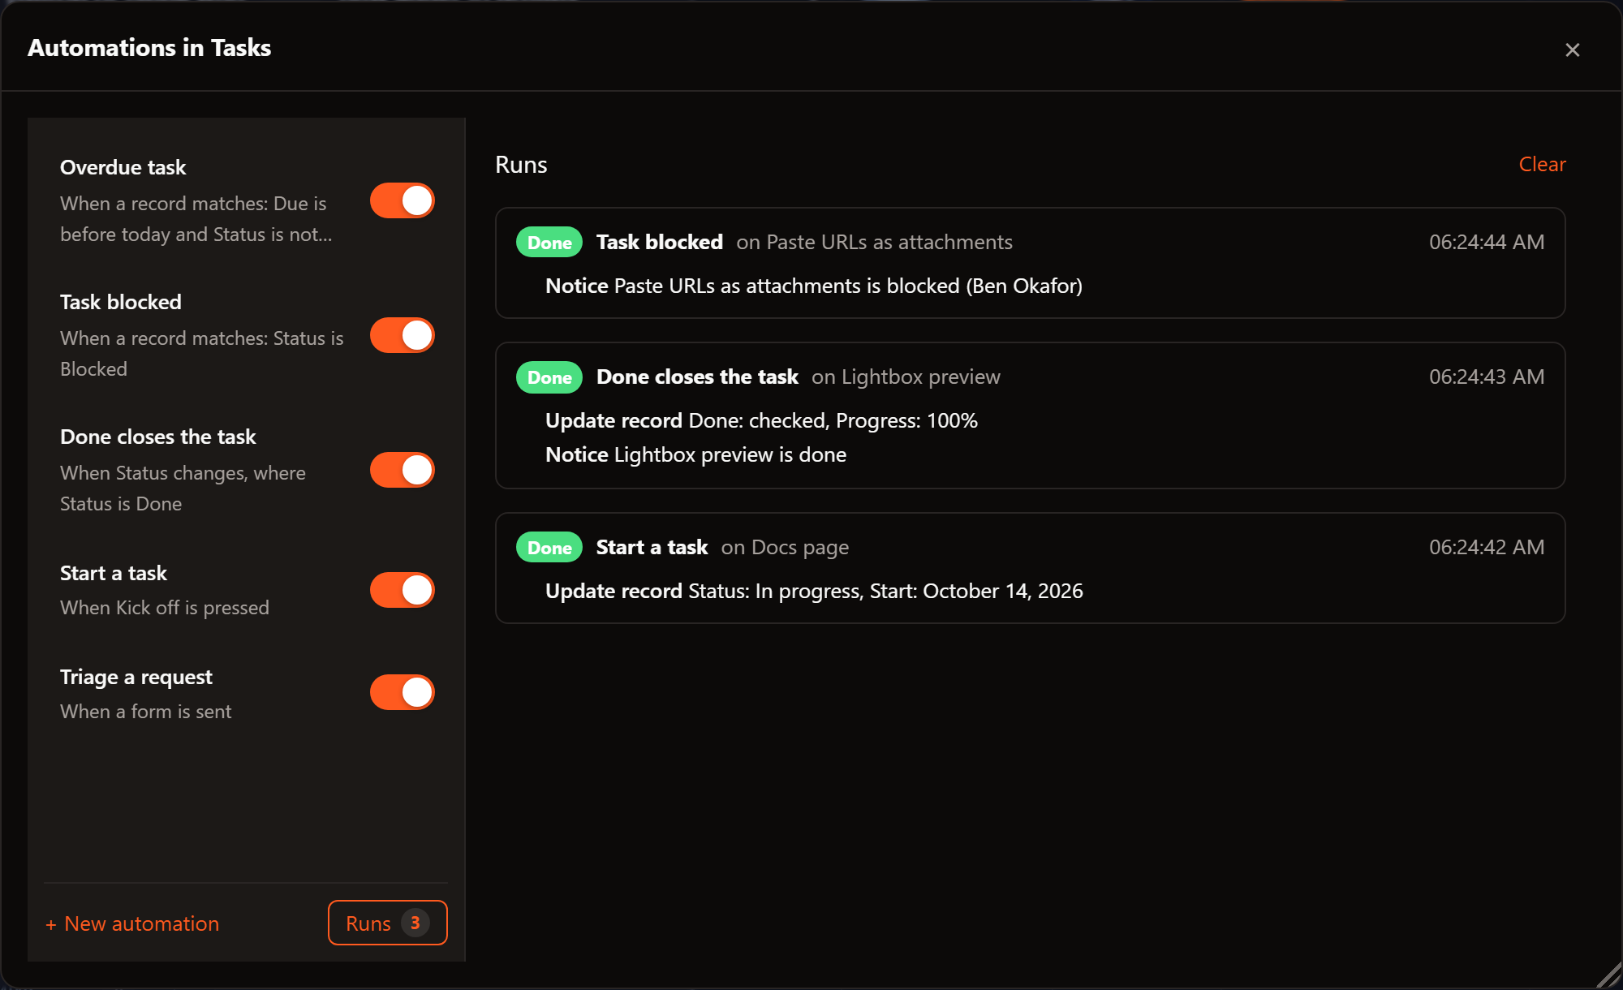Toggle off the Overdue task automation
The height and width of the screenshot is (990, 1623).
tap(403, 200)
